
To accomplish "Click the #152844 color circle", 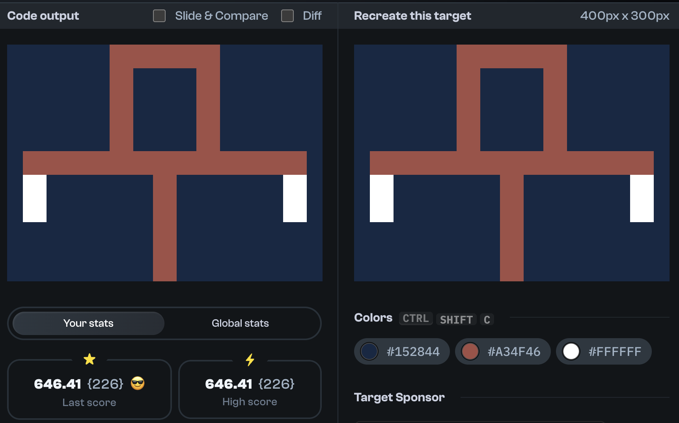I will tap(369, 351).
